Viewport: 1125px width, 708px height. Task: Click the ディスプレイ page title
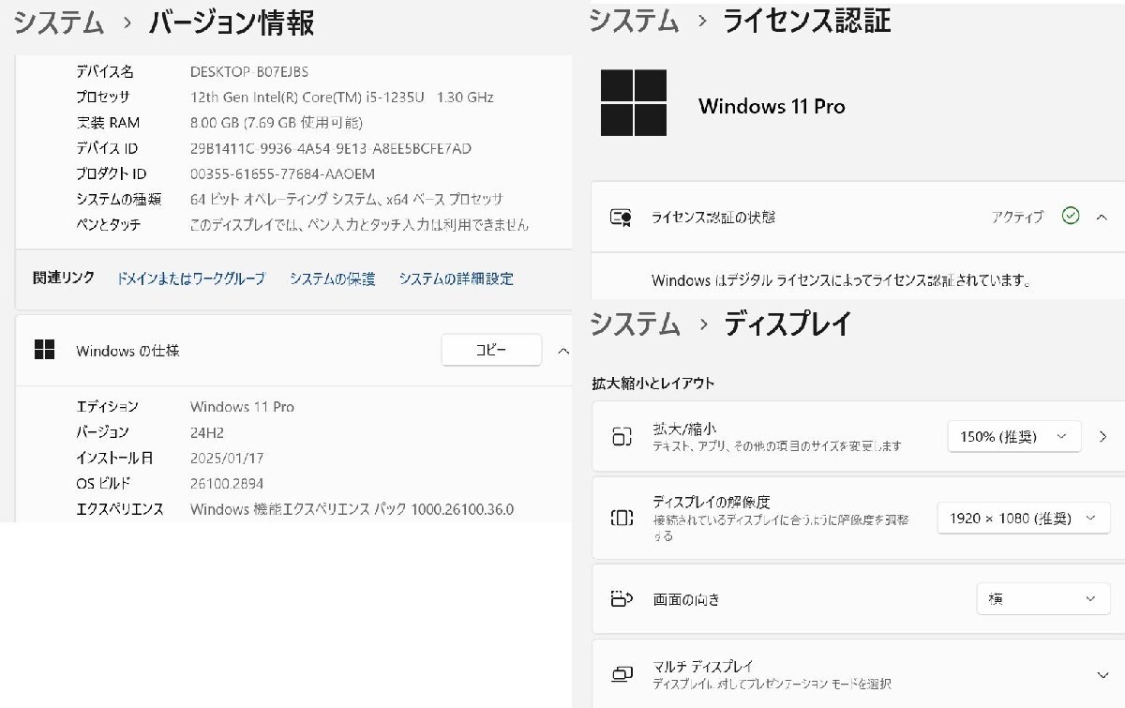[787, 324]
